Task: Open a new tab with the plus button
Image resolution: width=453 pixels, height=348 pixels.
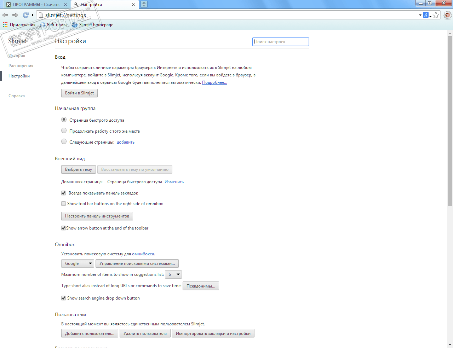Action: point(144,4)
